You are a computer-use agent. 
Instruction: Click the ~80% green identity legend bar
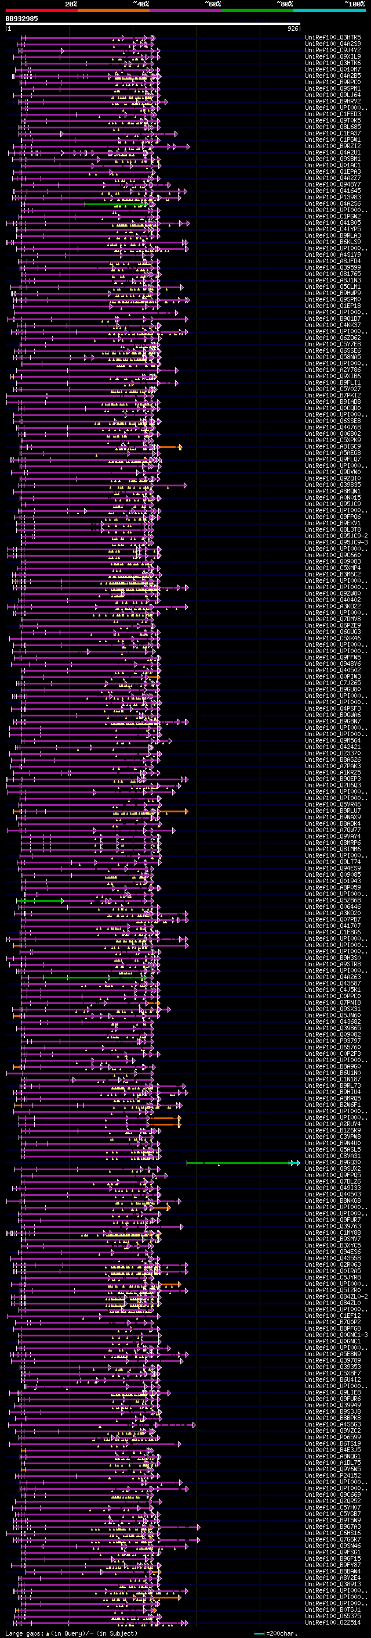[257, 10]
